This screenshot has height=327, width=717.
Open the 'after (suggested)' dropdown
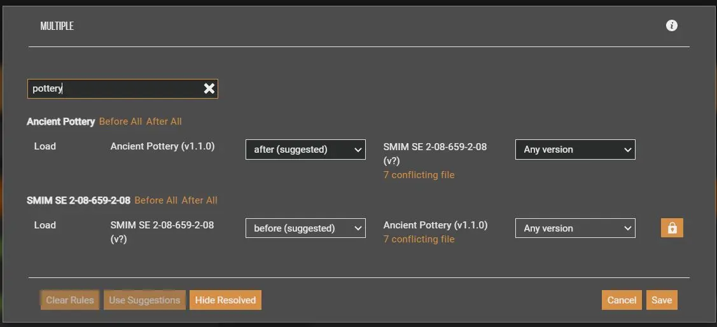305,150
